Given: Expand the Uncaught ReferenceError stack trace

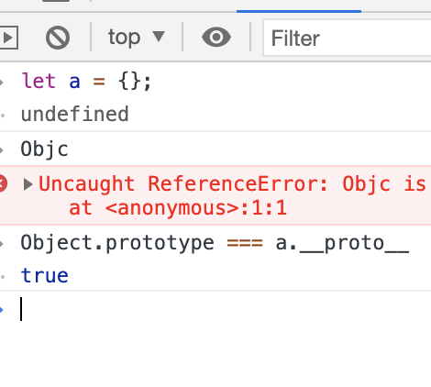Looking at the screenshot, I should point(28,184).
